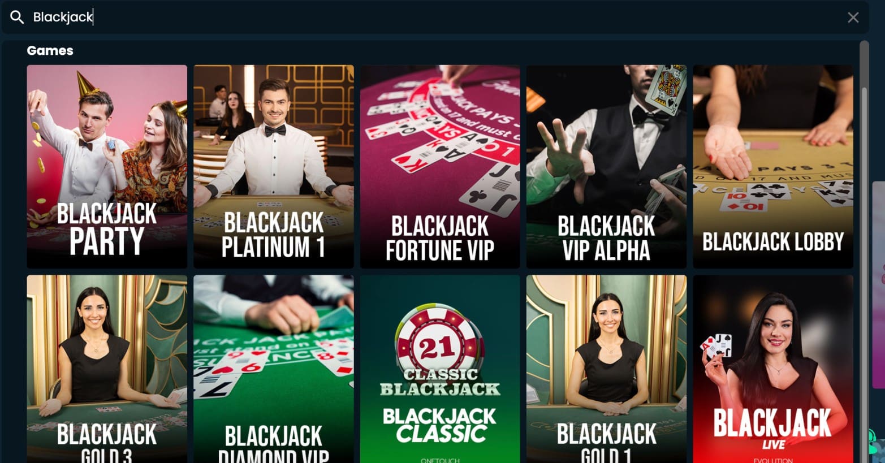Click the search magnifier icon
Viewport: 885px width, 463px height.
coord(17,18)
